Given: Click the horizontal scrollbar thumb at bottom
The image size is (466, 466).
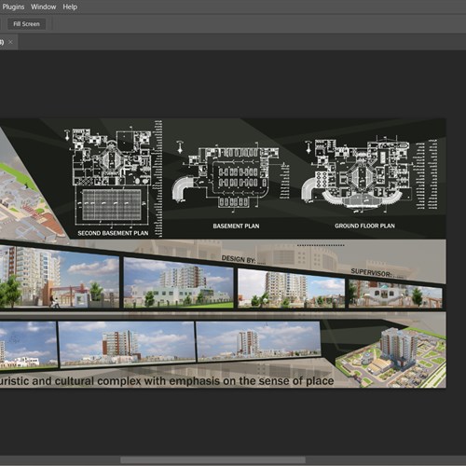Looking at the screenshot, I should tap(212, 459).
